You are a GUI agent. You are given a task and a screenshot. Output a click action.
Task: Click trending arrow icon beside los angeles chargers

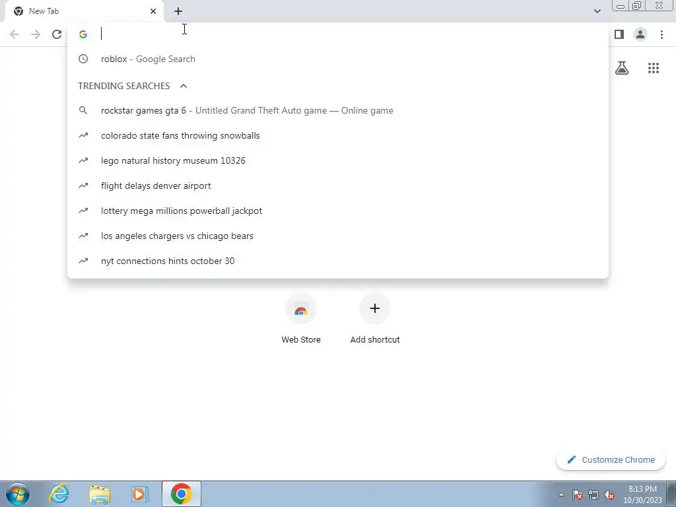coord(83,236)
